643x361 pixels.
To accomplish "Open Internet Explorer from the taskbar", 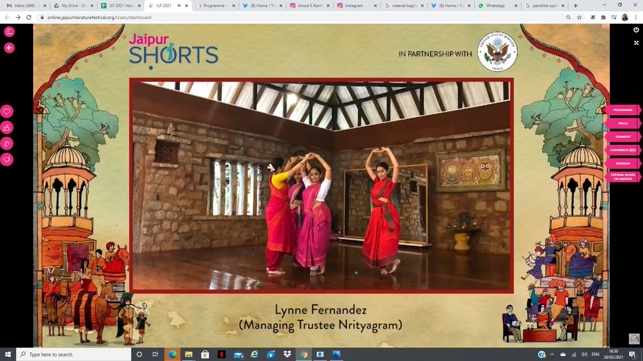I will click(254, 354).
